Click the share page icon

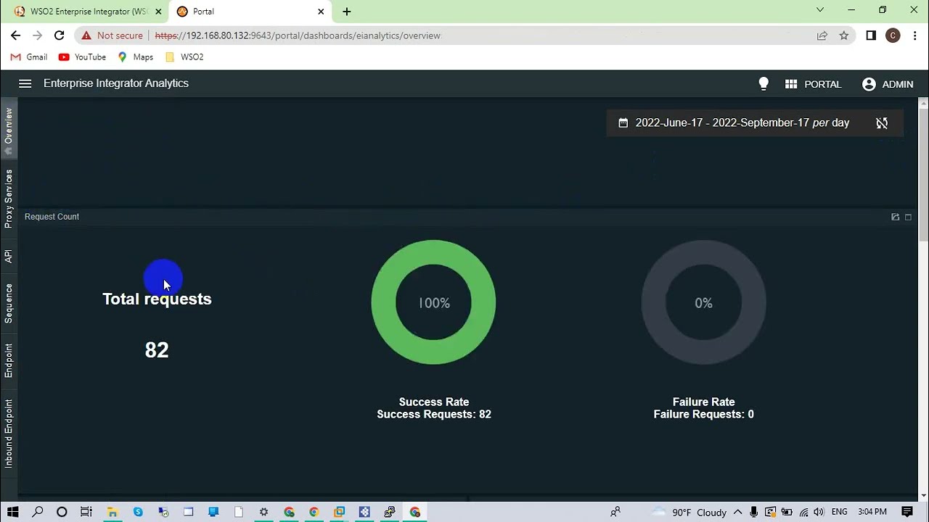(x=822, y=36)
